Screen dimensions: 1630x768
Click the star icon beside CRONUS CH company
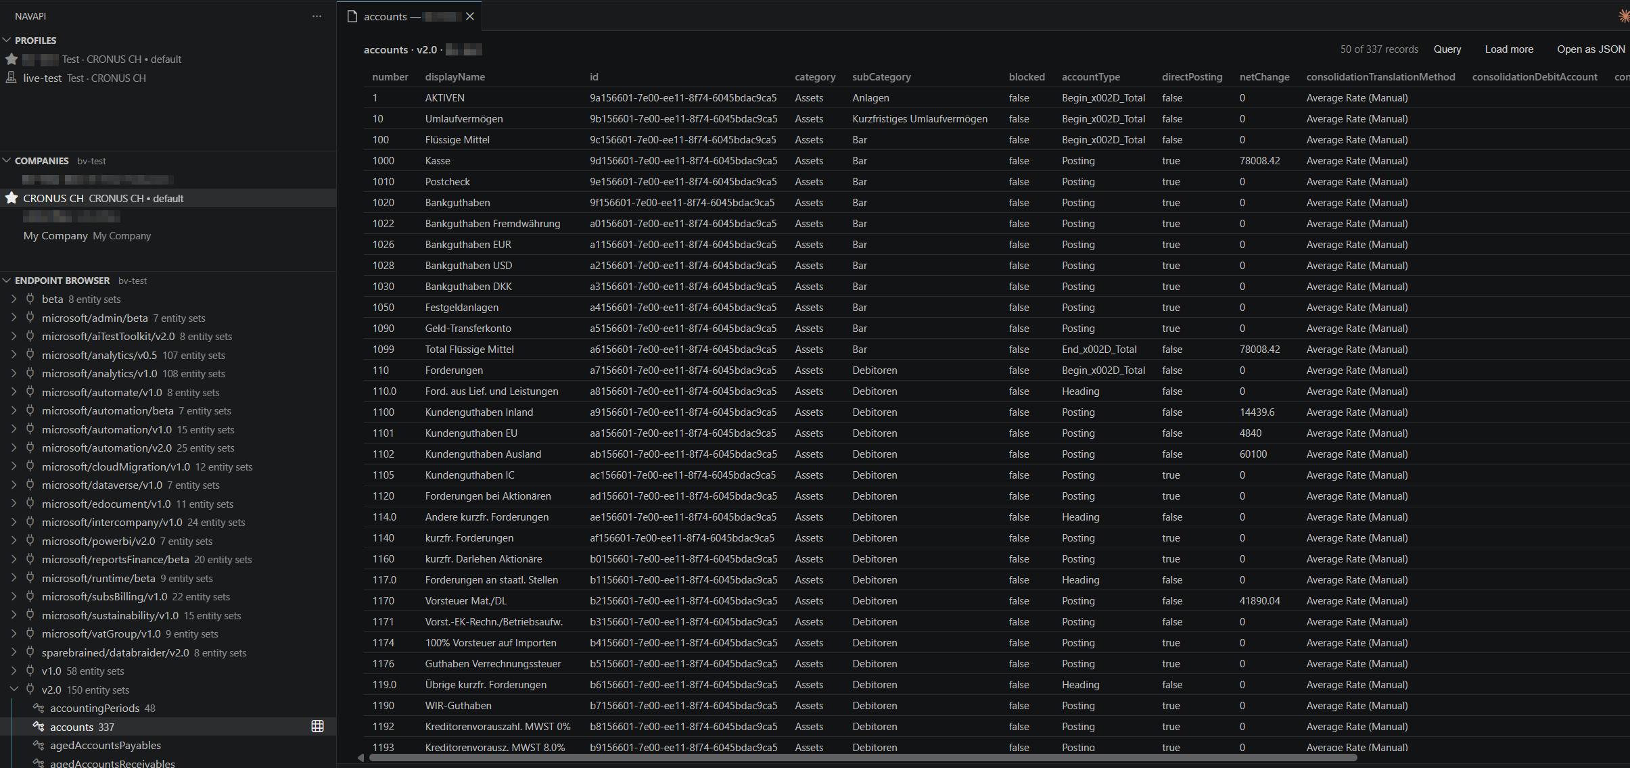point(11,198)
